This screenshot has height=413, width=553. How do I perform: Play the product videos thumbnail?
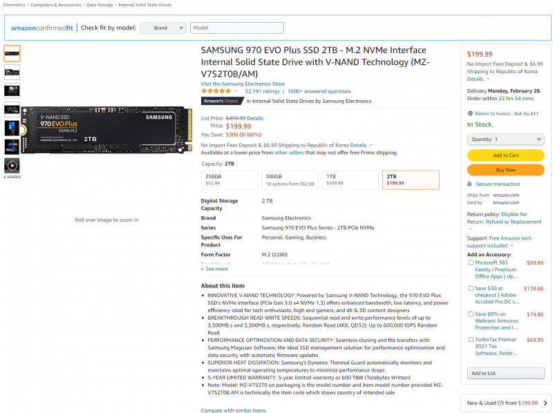click(x=12, y=165)
